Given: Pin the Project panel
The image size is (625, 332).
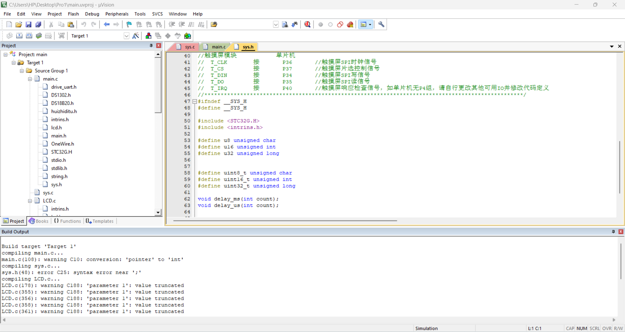Looking at the screenshot, I should point(151,46).
